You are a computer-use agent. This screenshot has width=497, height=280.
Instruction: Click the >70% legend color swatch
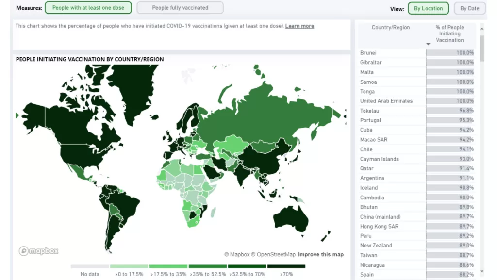point(286,266)
